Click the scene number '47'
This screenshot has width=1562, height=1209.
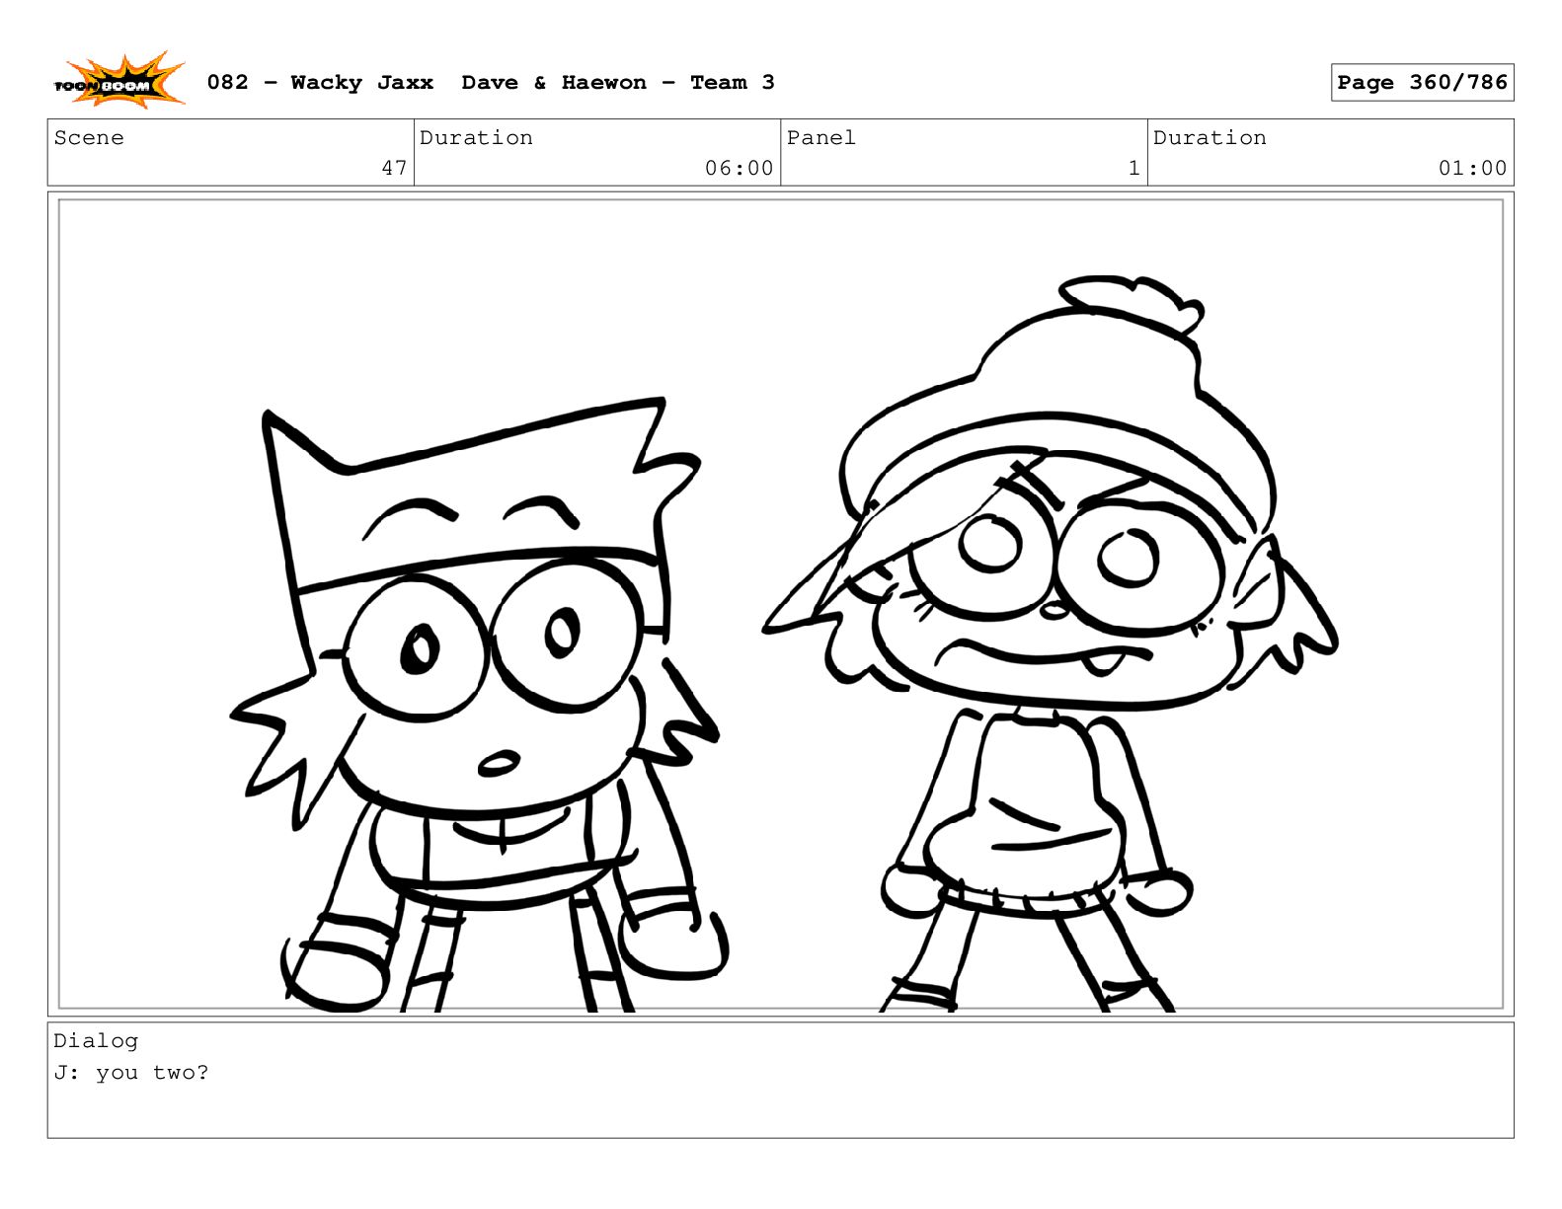pyautogui.click(x=394, y=168)
